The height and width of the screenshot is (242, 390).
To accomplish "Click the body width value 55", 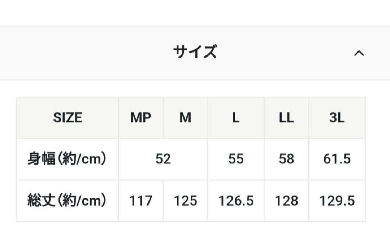I will pos(236,159).
